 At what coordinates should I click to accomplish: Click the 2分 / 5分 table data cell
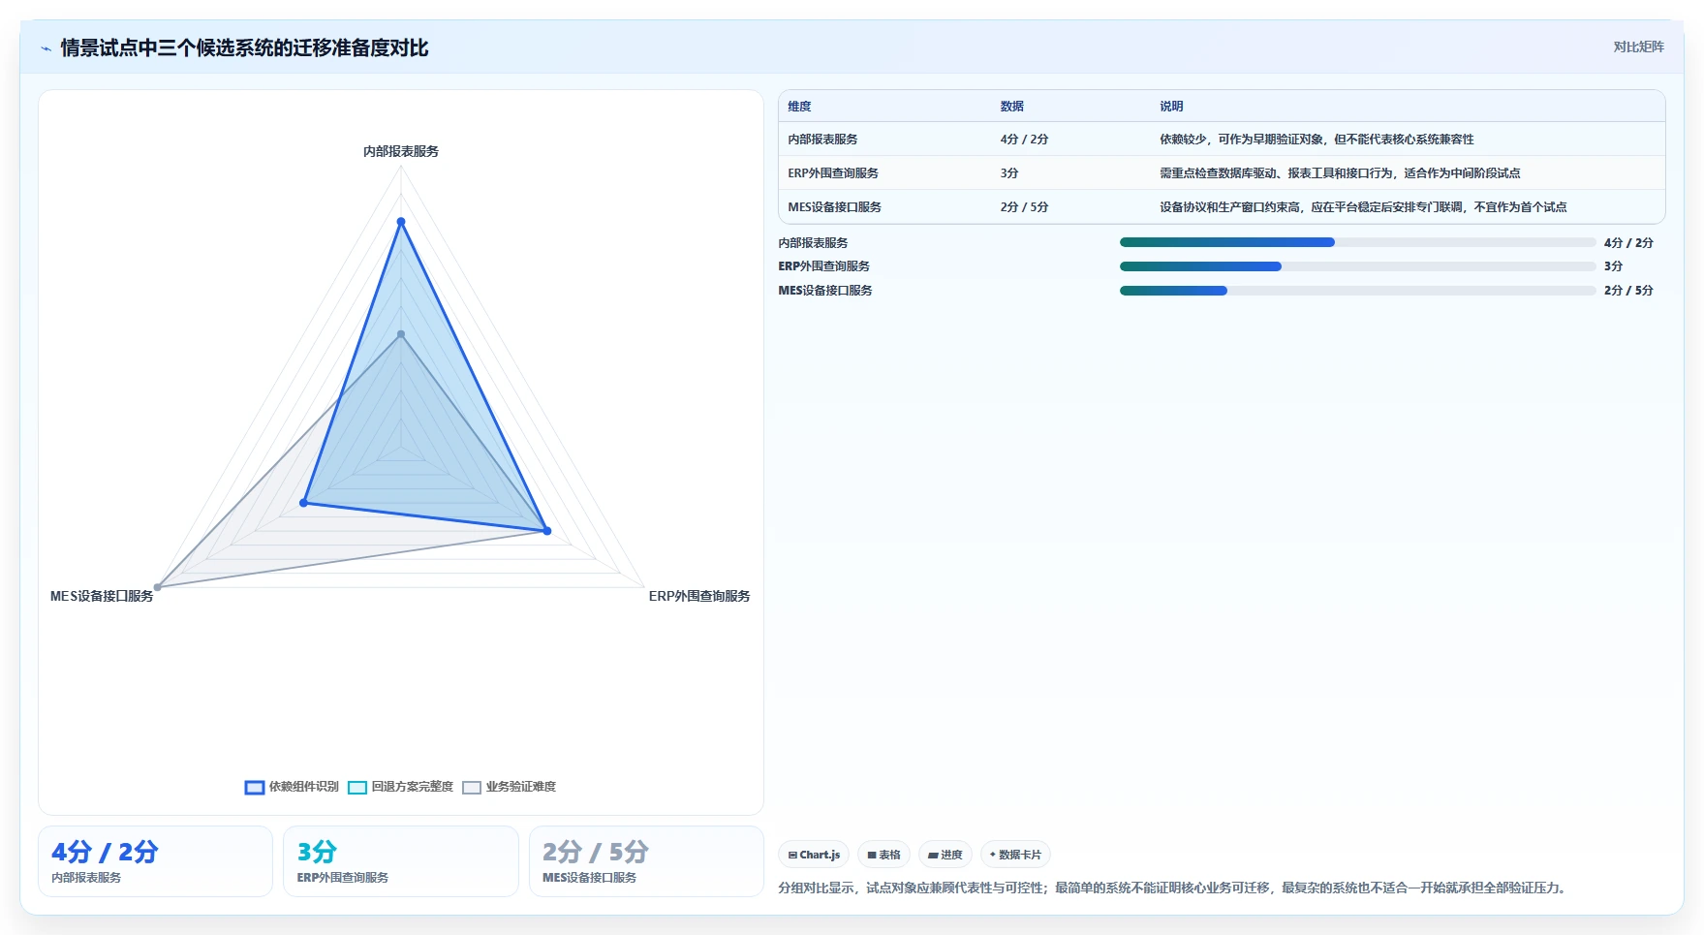pos(1024,207)
